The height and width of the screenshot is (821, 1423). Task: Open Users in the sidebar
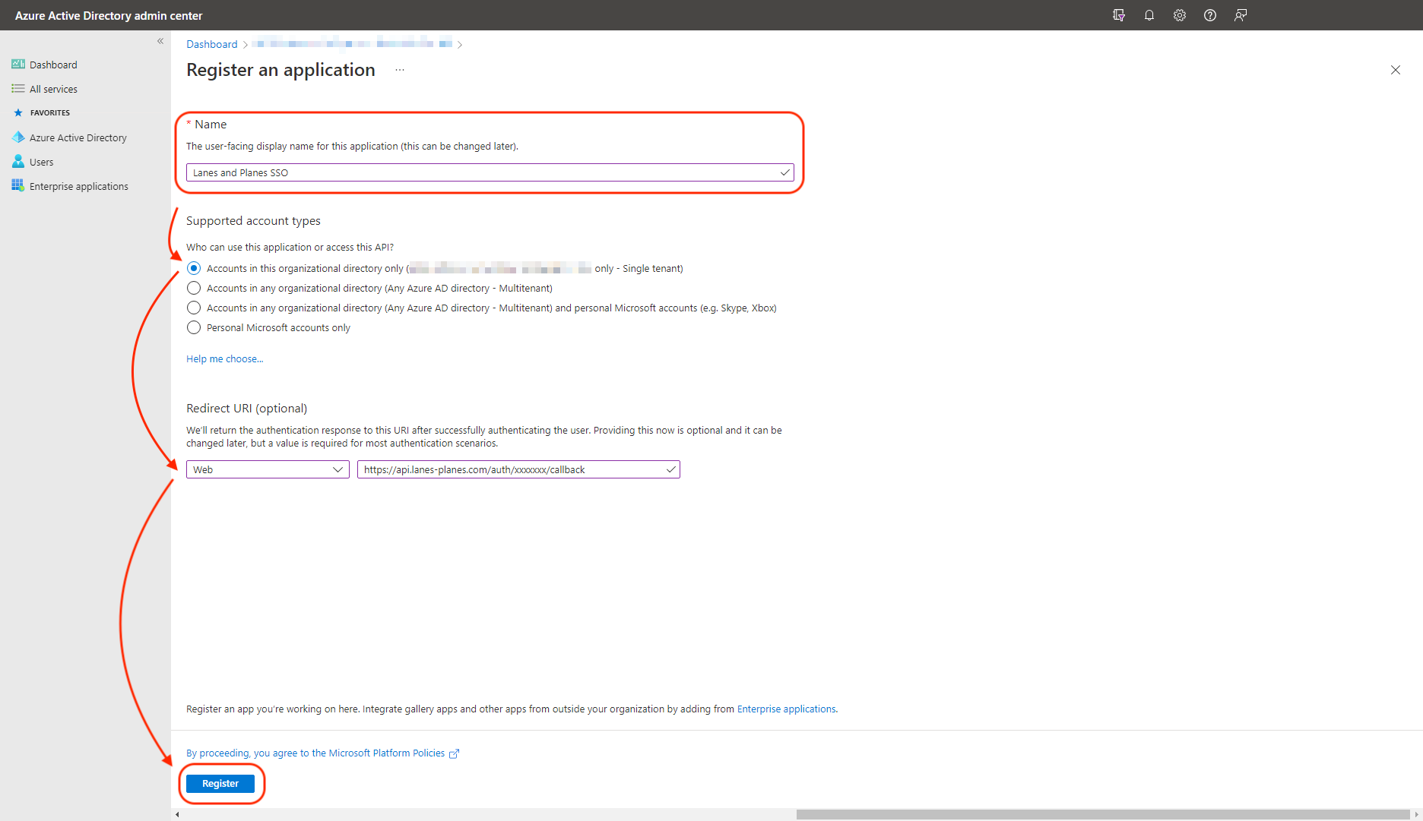[x=41, y=162]
